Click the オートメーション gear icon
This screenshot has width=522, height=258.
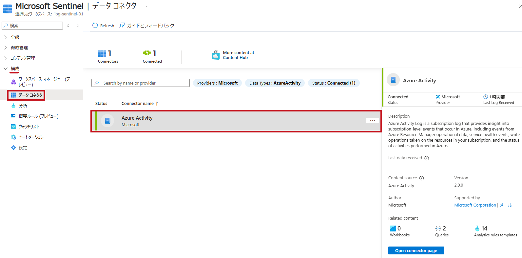13,137
